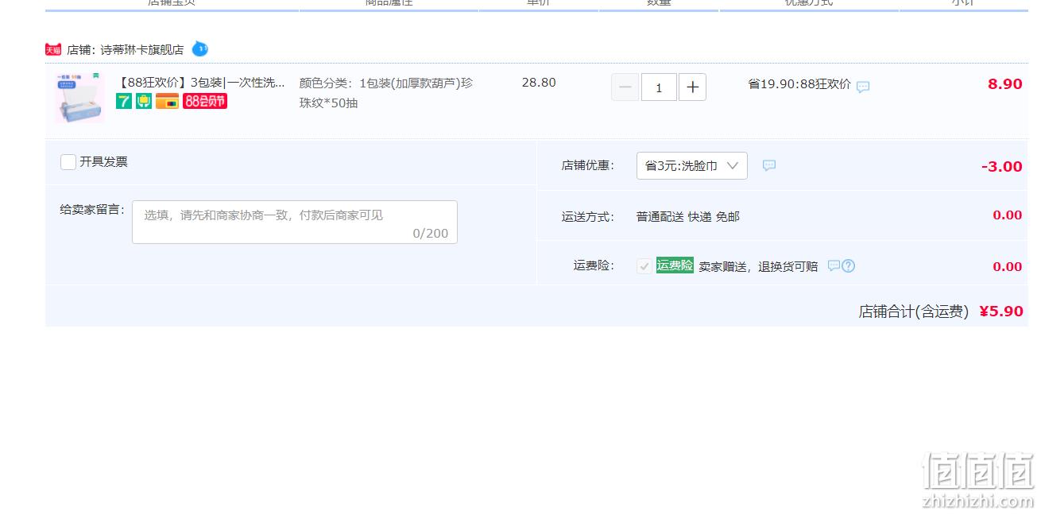Click the red subtotal 8.90
This screenshot has width=1041, height=515.
tap(1004, 84)
